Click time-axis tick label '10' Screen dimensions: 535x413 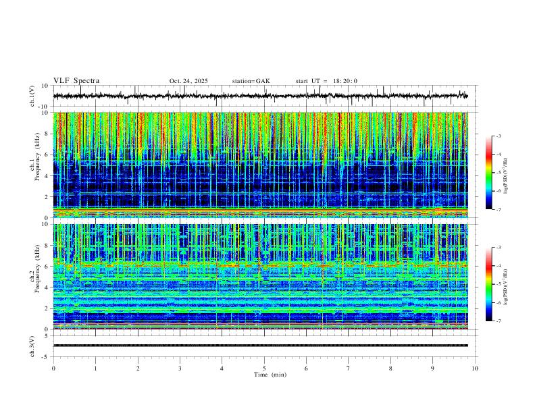pyautogui.click(x=475, y=368)
